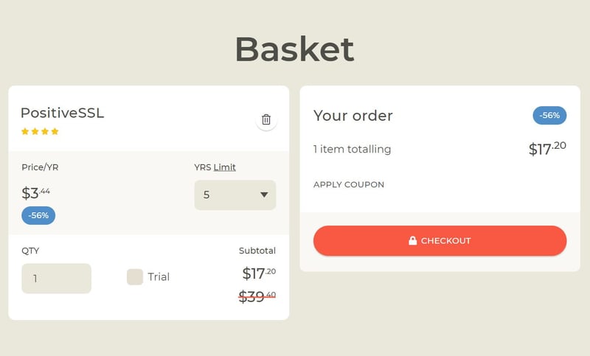Click the second yellow rating star
590x356 pixels.
(x=35, y=131)
